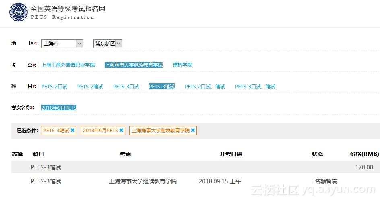Open the 上海市 province dropdown
The image size is (380, 200).
tap(62, 44)
